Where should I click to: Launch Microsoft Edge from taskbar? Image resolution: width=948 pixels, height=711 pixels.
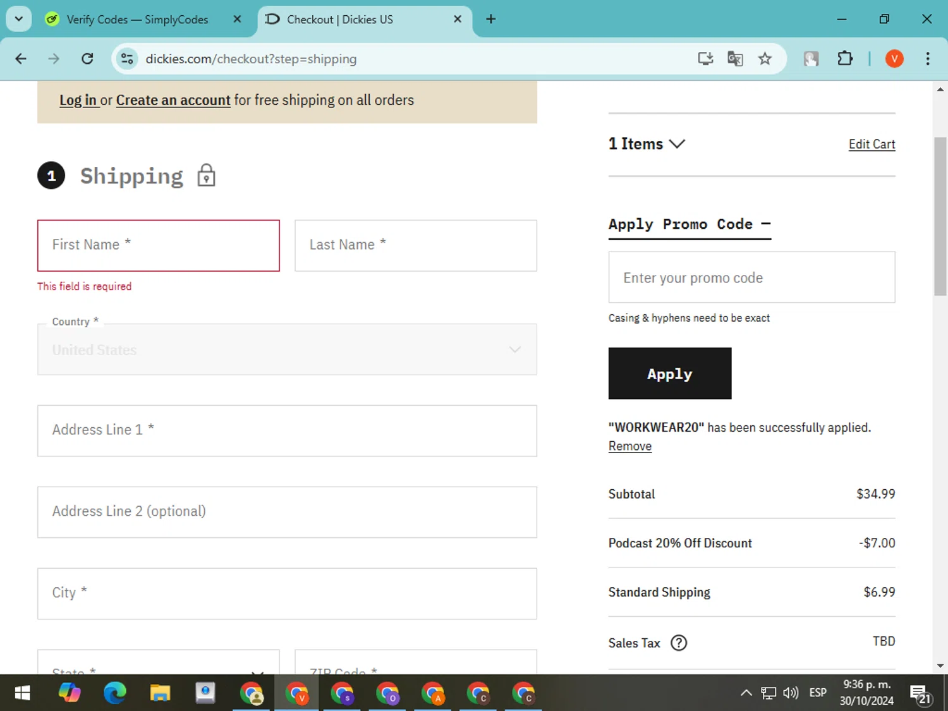coord(115,693)
